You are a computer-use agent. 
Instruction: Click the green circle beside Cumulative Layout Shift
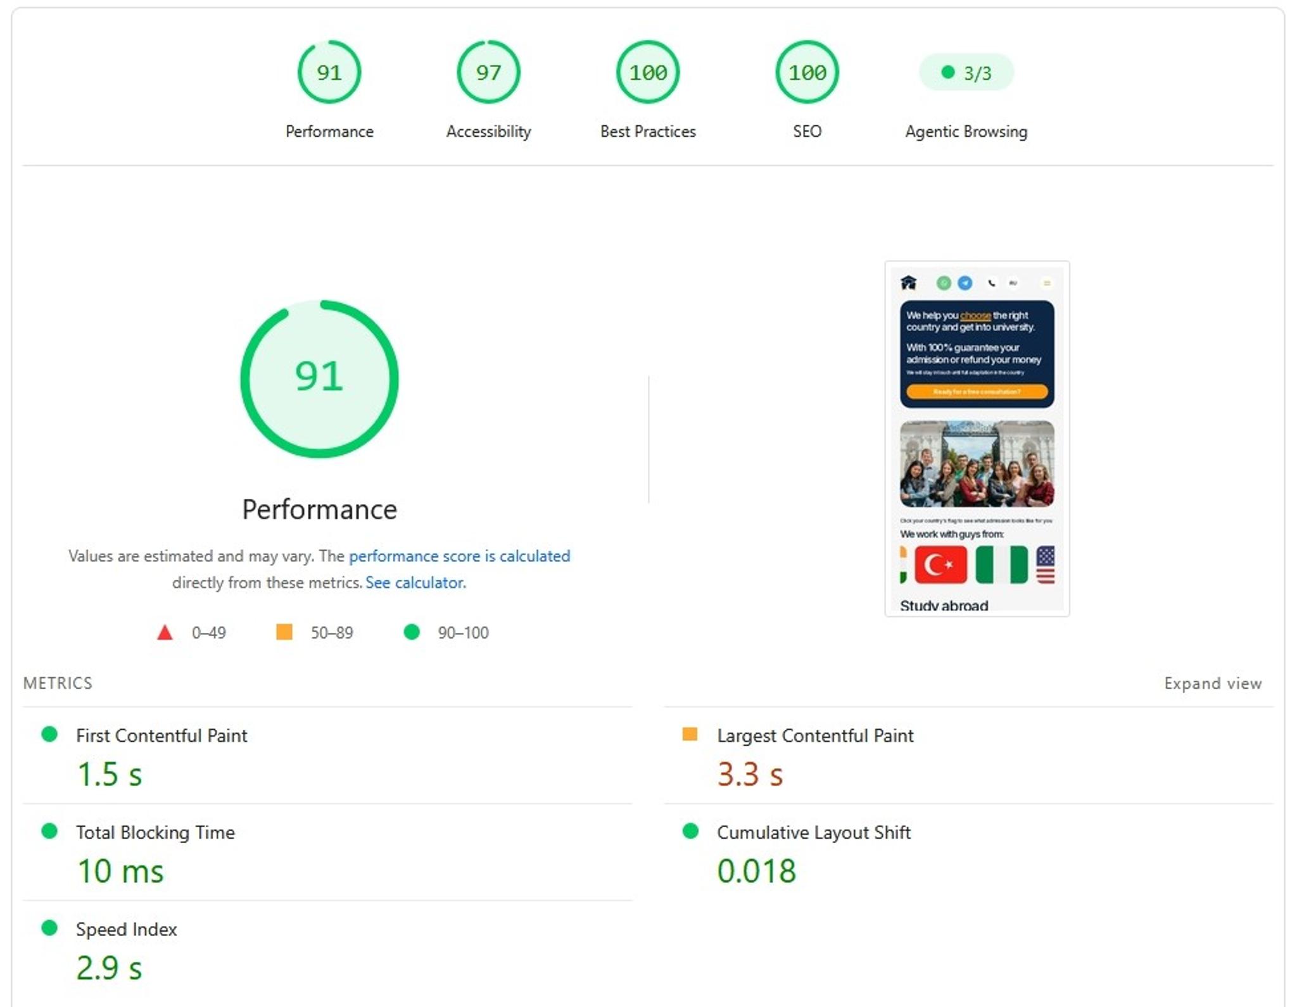690,831
